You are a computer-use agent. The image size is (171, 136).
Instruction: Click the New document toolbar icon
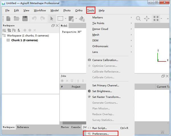pyautogui.click(x=8, y=19)
